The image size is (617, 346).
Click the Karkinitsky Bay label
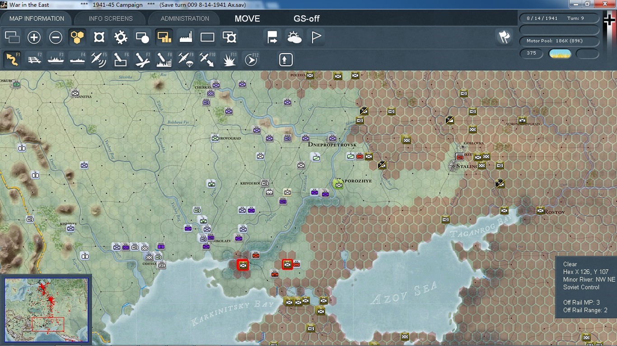(233, 314)
